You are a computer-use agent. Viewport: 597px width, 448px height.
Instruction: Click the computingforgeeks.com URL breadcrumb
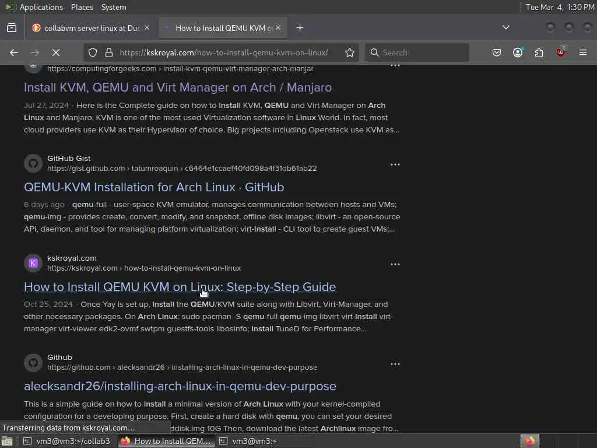pyautogui.click(x=181, y=69)
